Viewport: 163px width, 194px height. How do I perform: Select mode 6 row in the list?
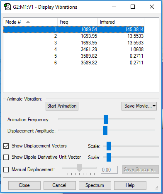[74, 63]
